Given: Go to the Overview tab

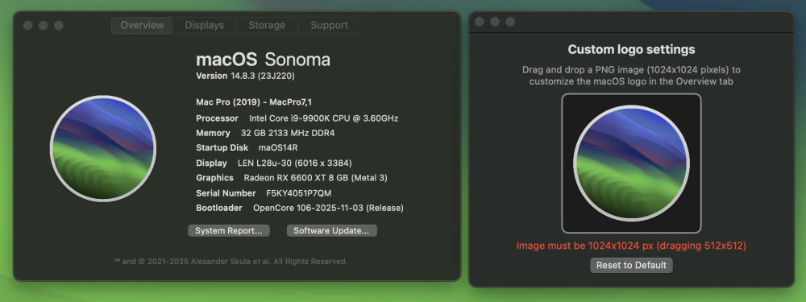Looking at the screenshot, I should pyautogui.click(x=143, y=25).
